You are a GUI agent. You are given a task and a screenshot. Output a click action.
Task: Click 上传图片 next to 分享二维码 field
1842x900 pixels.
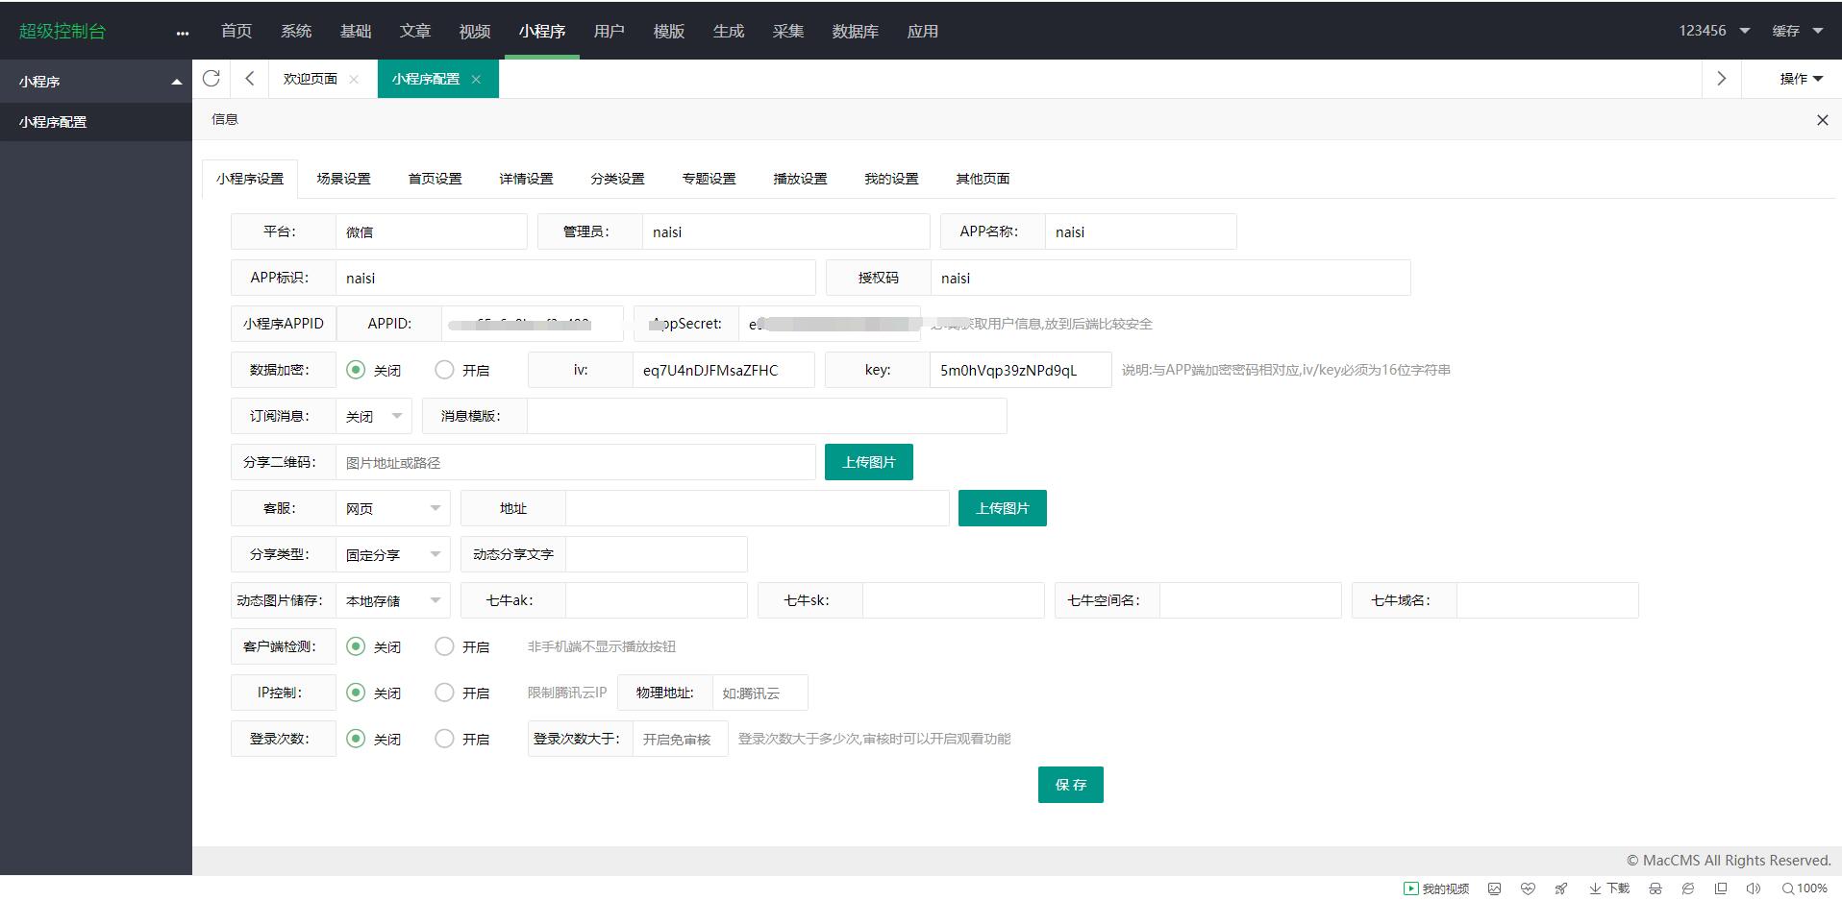click(868, 462)
